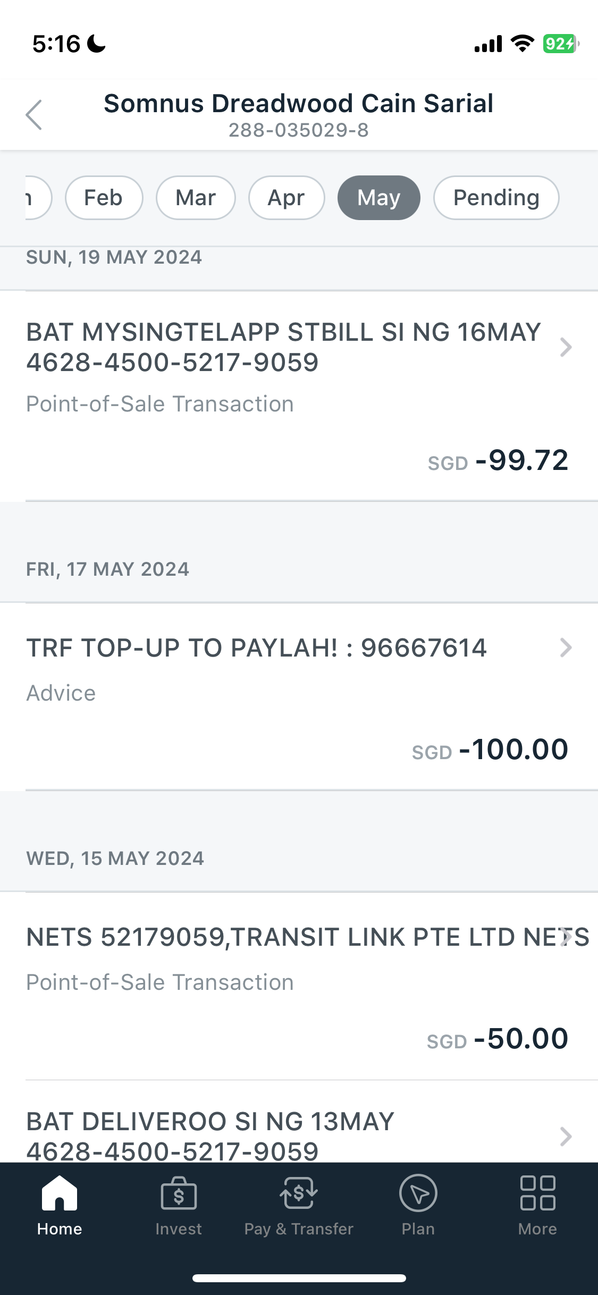Open the Invest briefcase icon

point(179,1193)
